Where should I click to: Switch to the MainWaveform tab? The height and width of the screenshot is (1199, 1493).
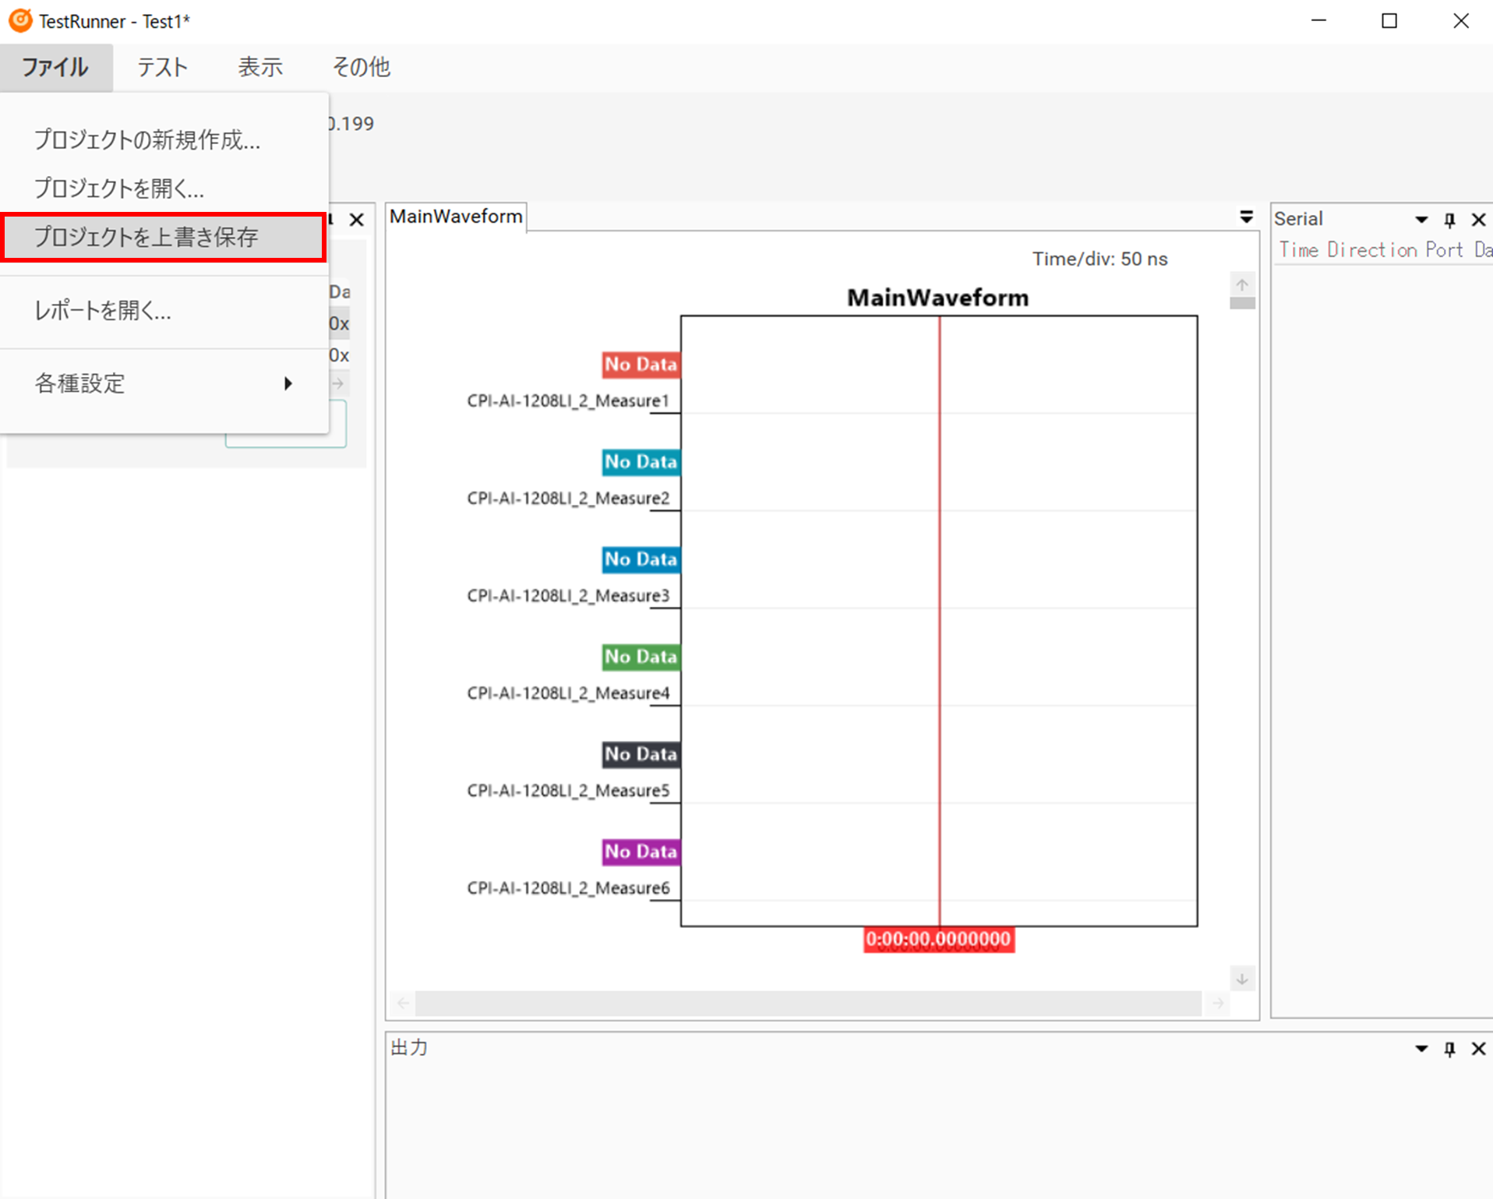[x=456, y=217]
